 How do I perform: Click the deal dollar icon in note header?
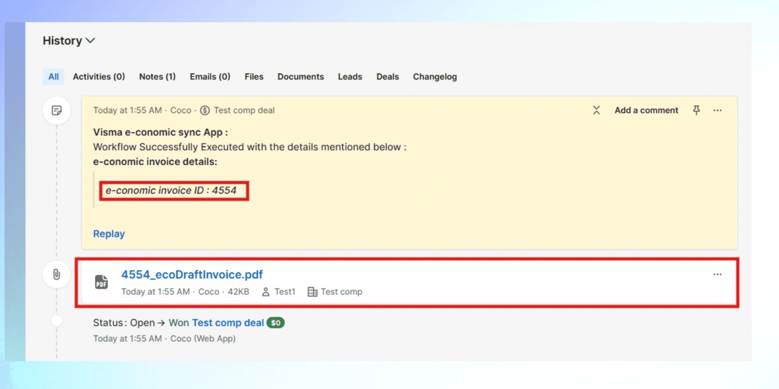click(205, 110)
